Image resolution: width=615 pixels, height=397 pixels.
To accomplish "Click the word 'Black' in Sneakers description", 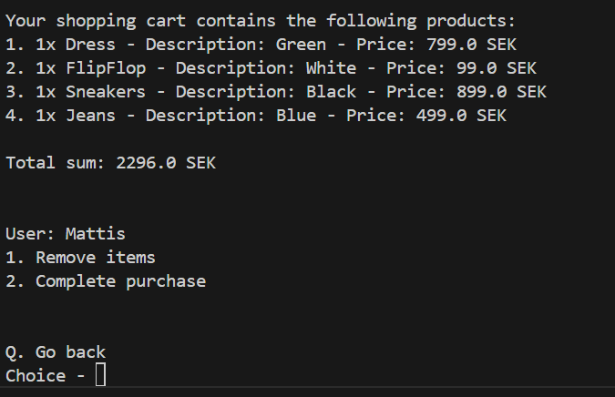I will click(331, 92).
